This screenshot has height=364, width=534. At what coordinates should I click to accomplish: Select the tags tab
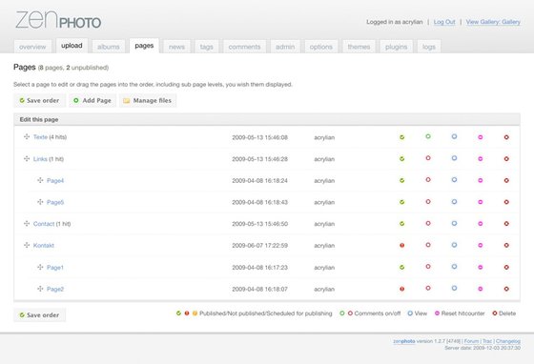206,47
